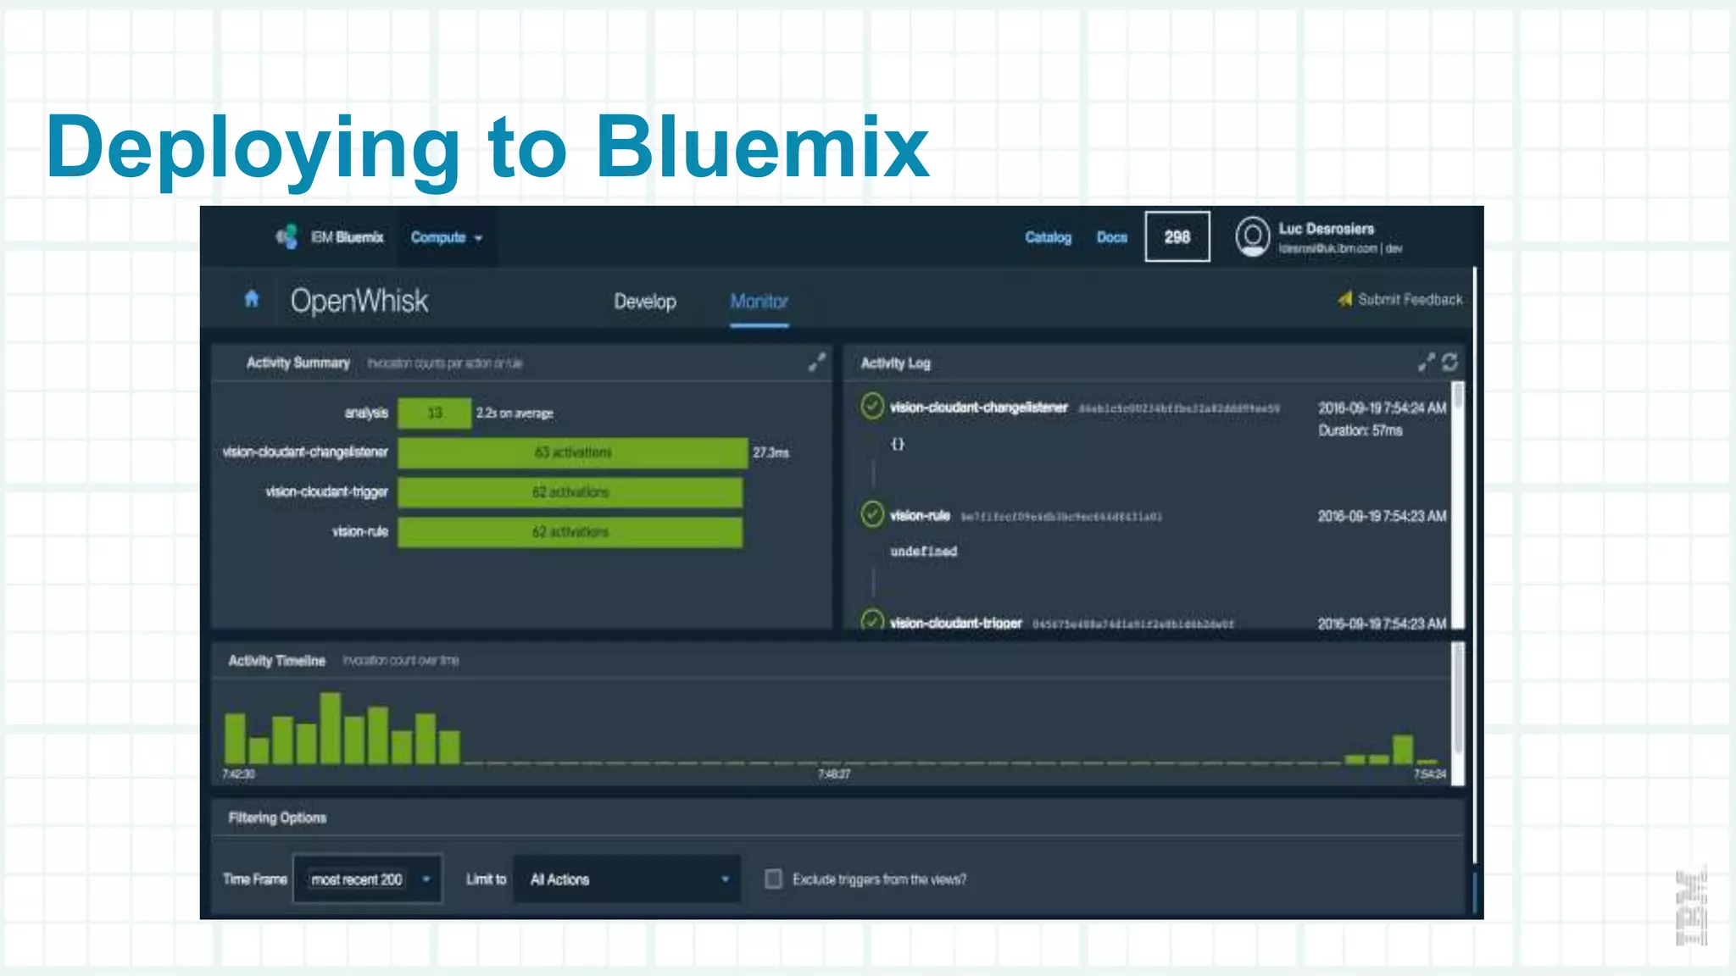Click the Submit Feedback megaphone icon
1736x976 pixels.
click(1344, 299)
